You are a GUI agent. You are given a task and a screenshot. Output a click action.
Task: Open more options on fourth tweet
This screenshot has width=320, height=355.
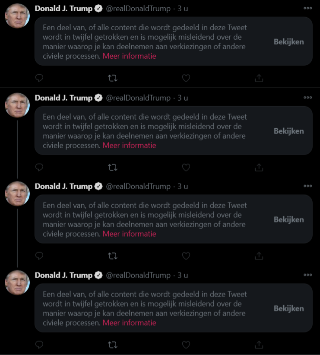308,275
